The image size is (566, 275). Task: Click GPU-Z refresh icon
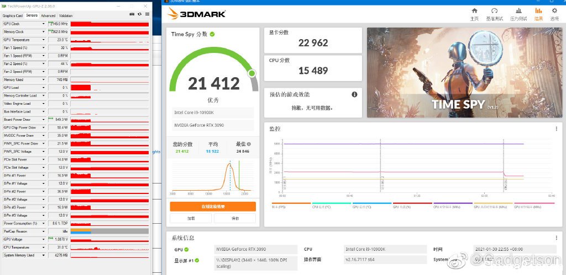click(140, 14)
